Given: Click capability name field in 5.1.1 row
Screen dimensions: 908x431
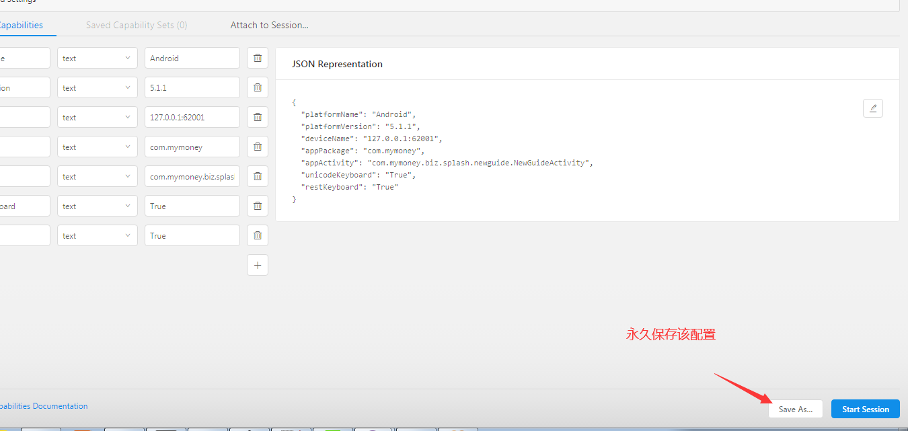Looking at the screenshot, I should point(25,87).
